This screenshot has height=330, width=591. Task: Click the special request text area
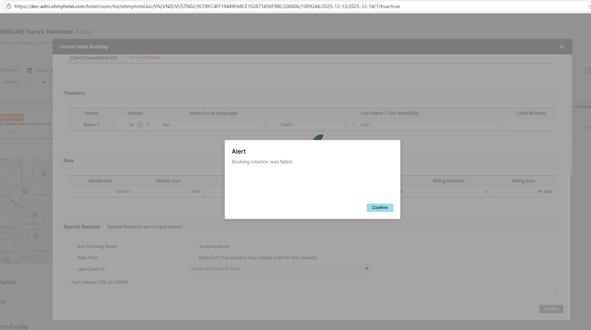click(311, 285)
